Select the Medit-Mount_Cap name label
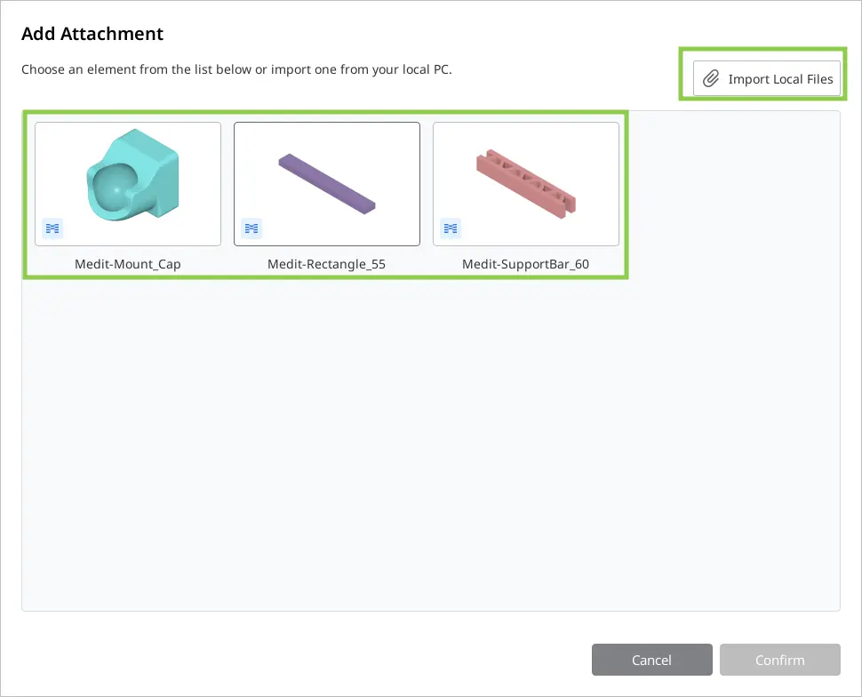 tap(128, 264)
